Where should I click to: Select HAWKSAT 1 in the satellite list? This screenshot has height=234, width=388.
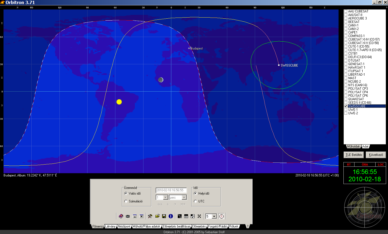point(357,68)
